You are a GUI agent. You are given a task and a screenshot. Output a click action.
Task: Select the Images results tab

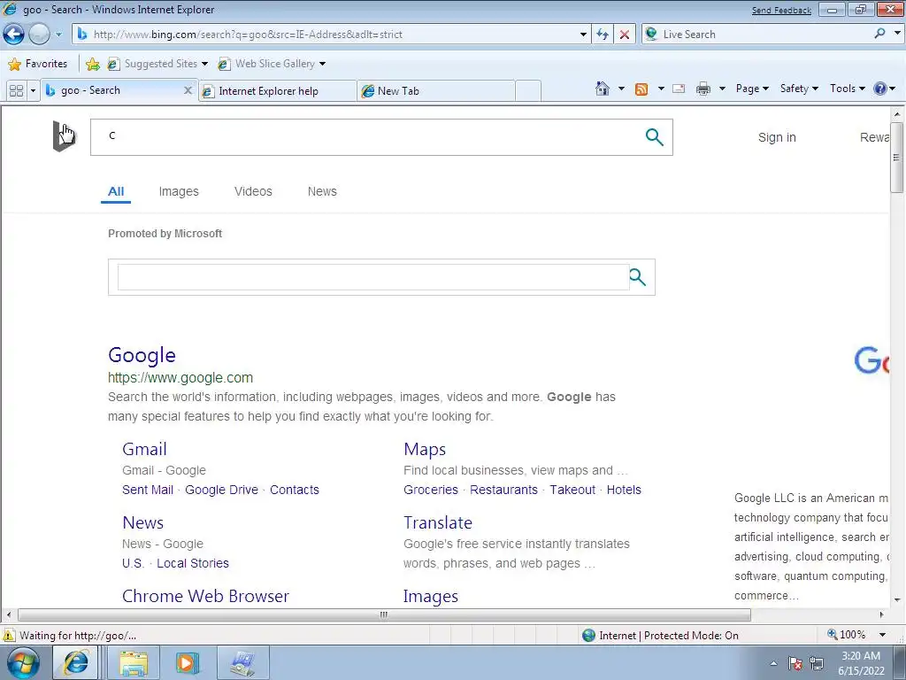(179, 191)
